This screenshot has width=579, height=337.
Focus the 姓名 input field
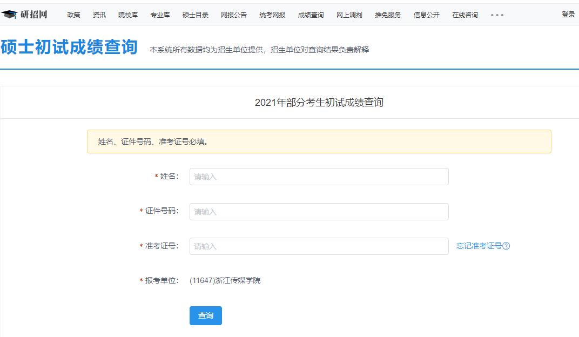[319, 177]
